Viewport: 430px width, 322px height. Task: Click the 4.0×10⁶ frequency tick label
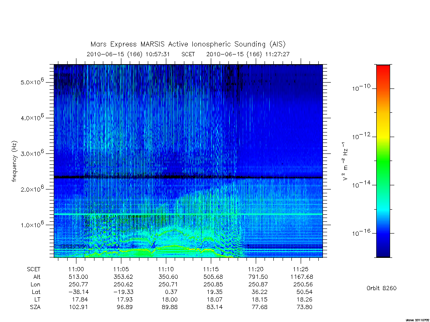tap(32, 117)
